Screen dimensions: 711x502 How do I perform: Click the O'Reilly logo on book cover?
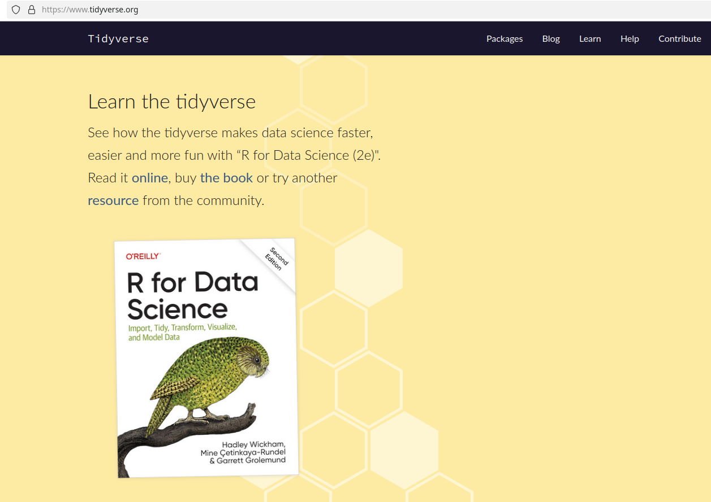pos(143,256)
